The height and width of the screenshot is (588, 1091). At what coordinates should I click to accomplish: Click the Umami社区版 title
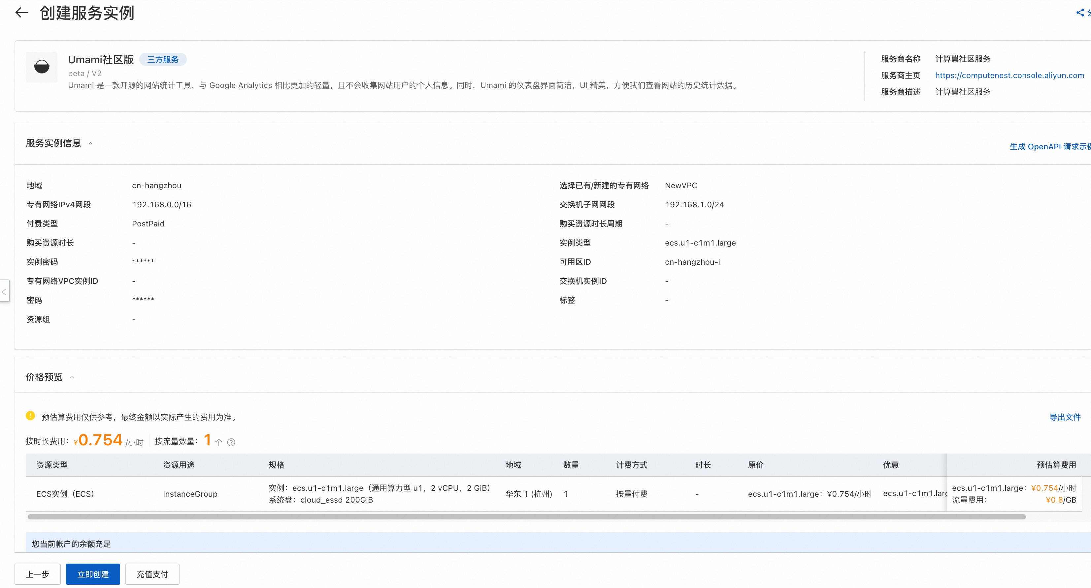101,60
